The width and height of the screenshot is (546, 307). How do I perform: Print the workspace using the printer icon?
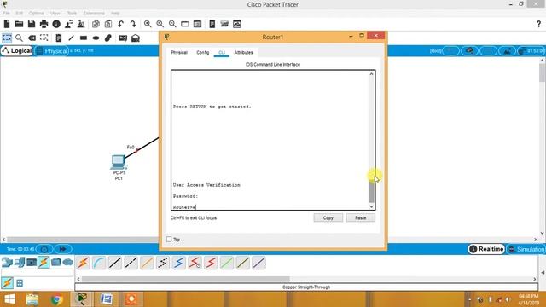44,24
